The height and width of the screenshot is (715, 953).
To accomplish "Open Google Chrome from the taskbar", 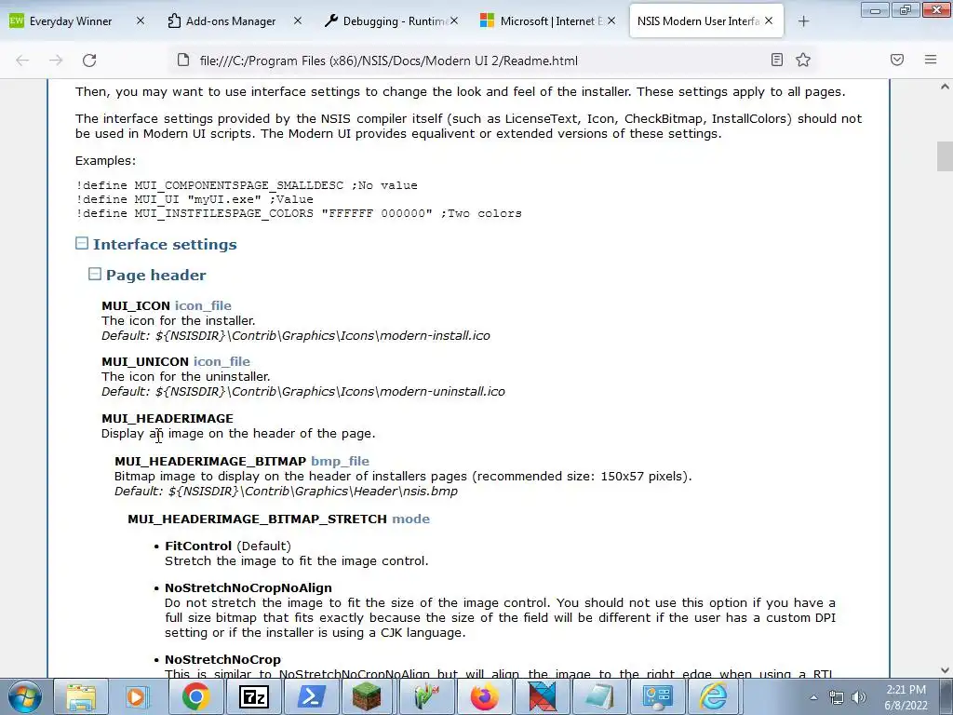I will coord(195,696).
